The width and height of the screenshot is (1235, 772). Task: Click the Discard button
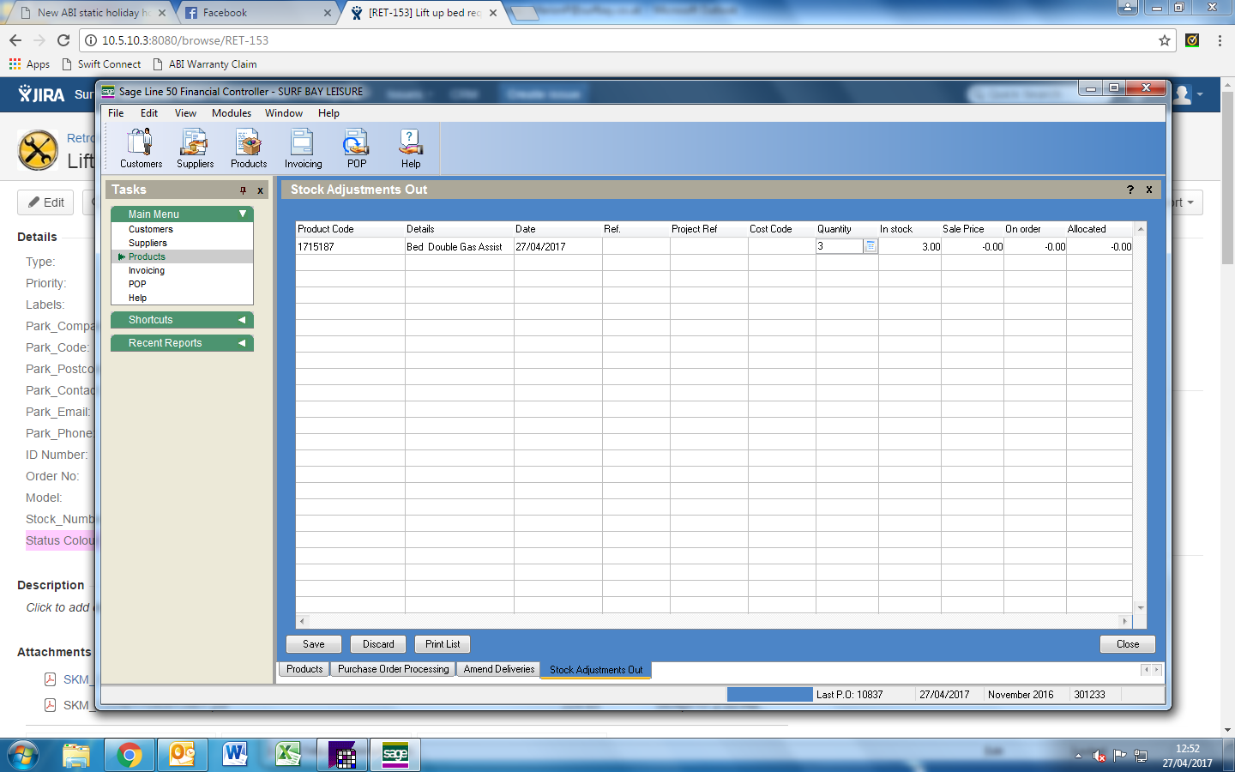pos(378,644)
